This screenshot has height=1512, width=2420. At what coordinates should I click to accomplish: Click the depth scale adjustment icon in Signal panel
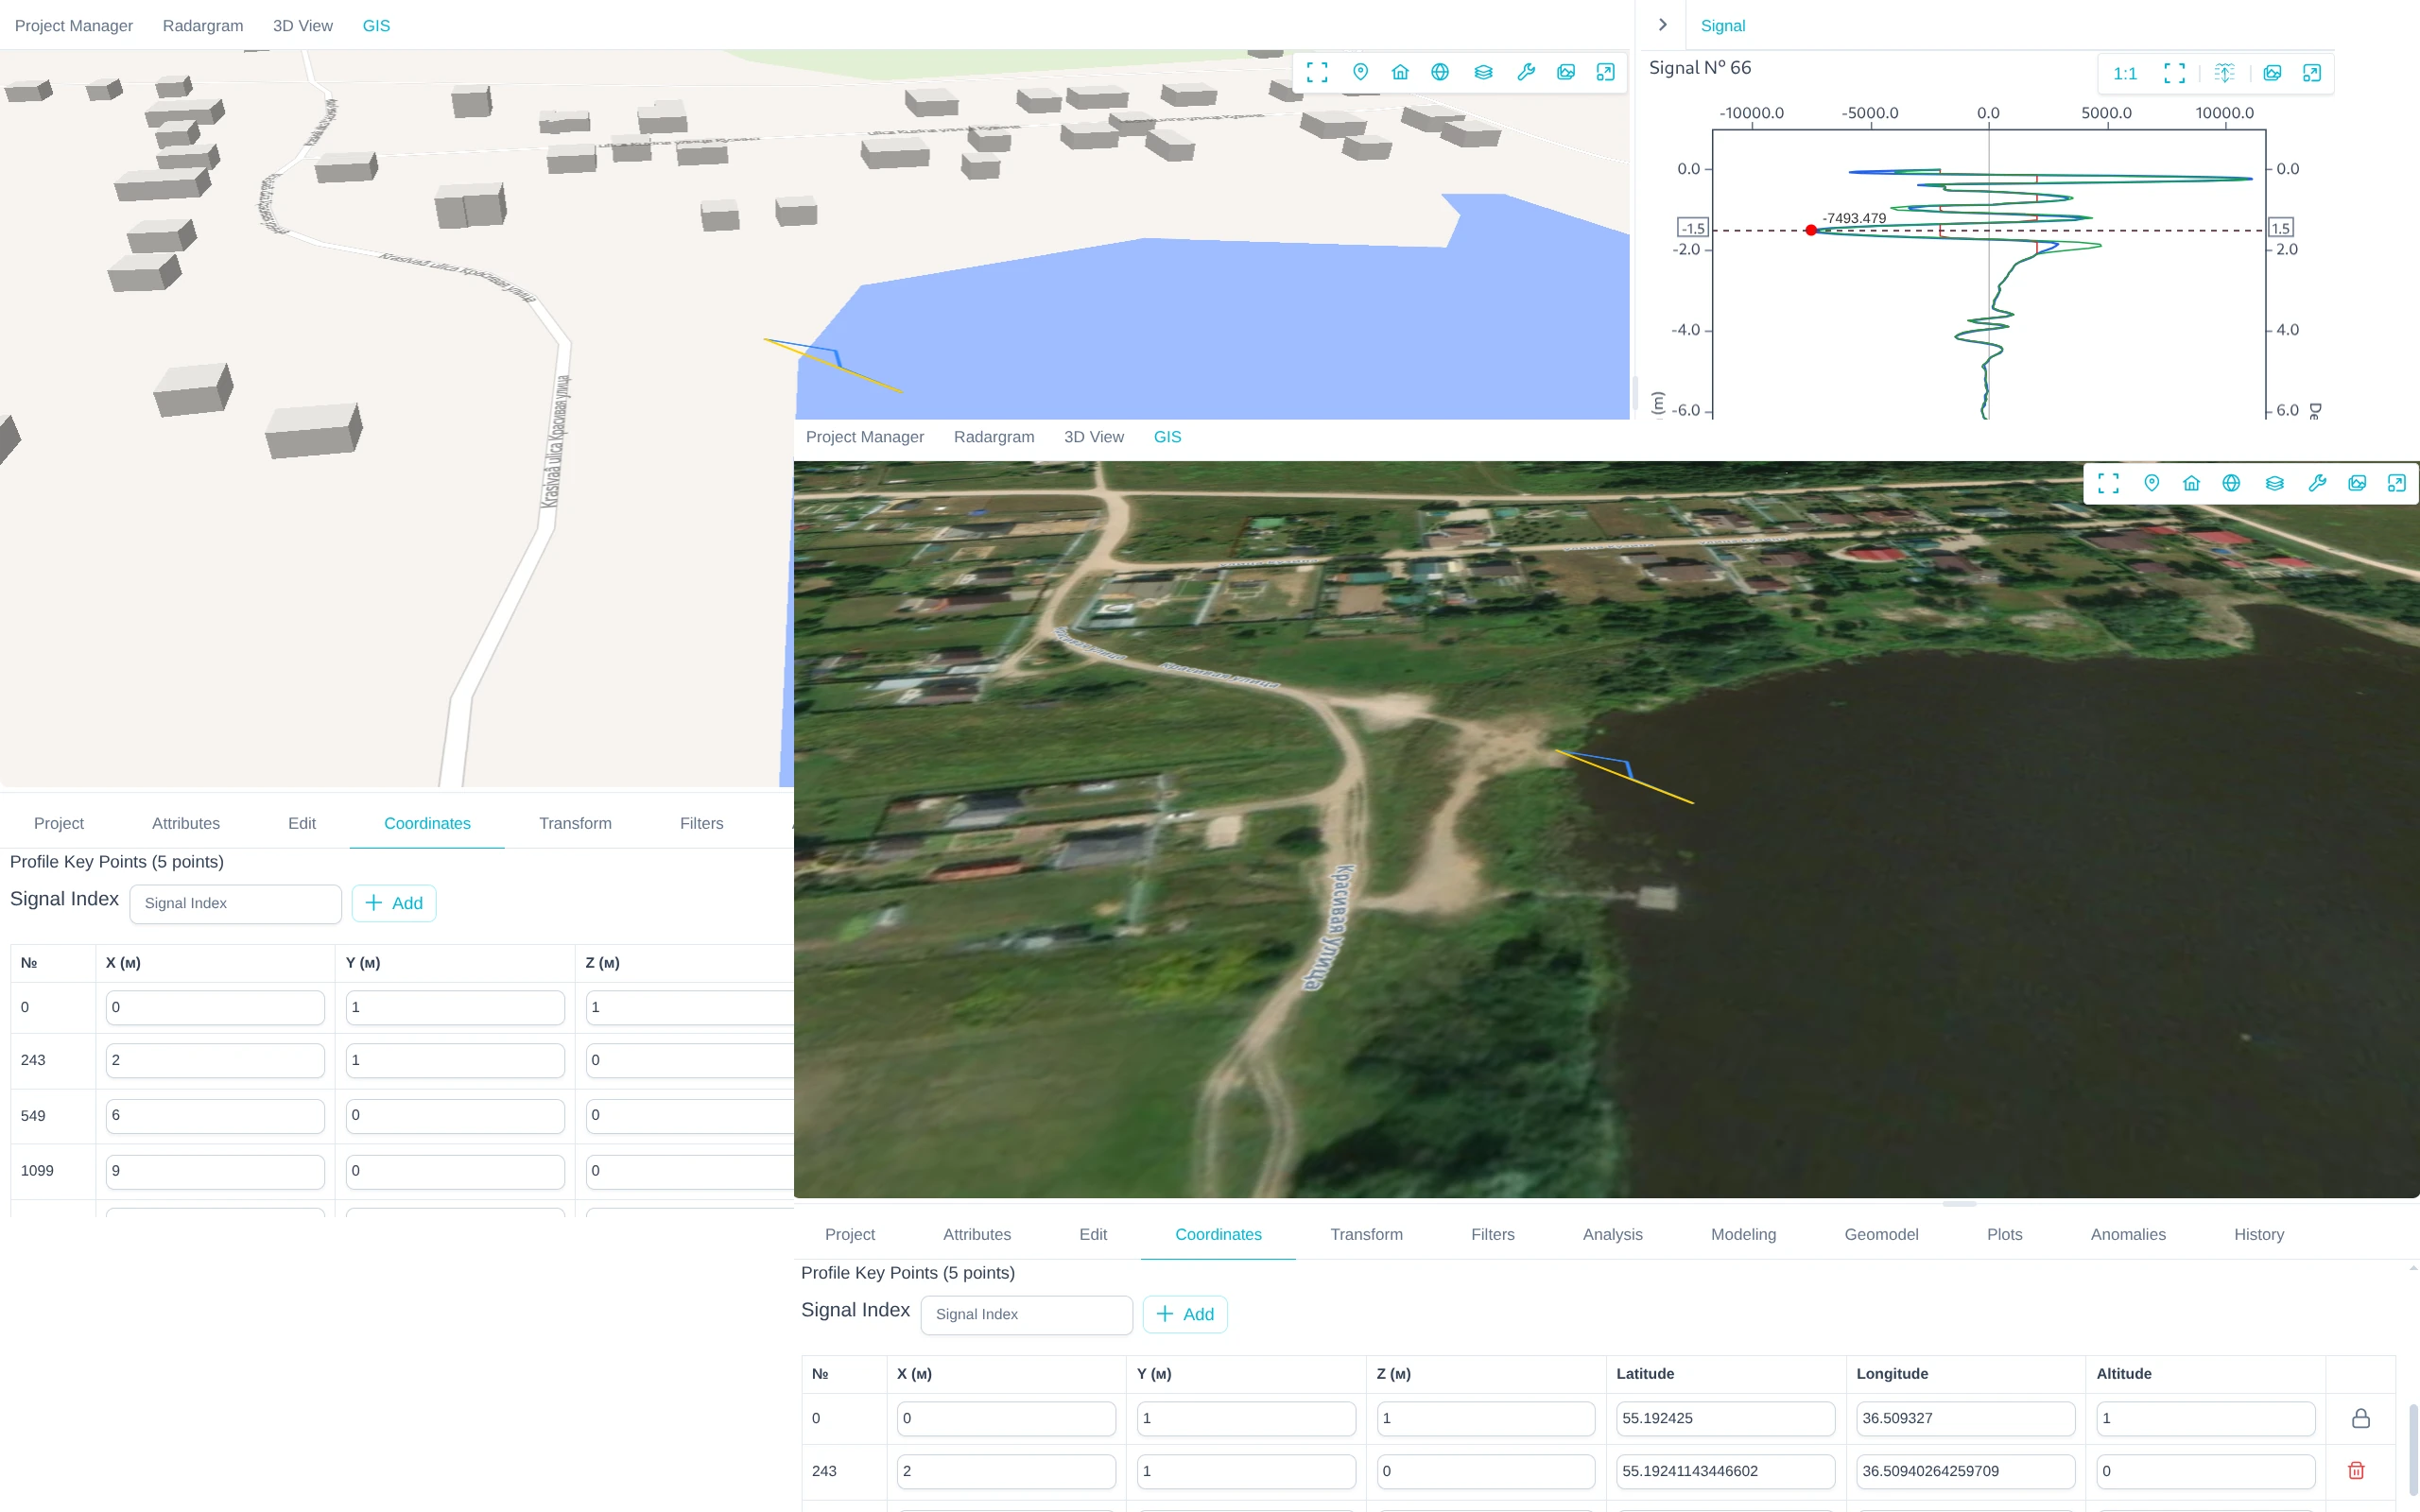2224,72
